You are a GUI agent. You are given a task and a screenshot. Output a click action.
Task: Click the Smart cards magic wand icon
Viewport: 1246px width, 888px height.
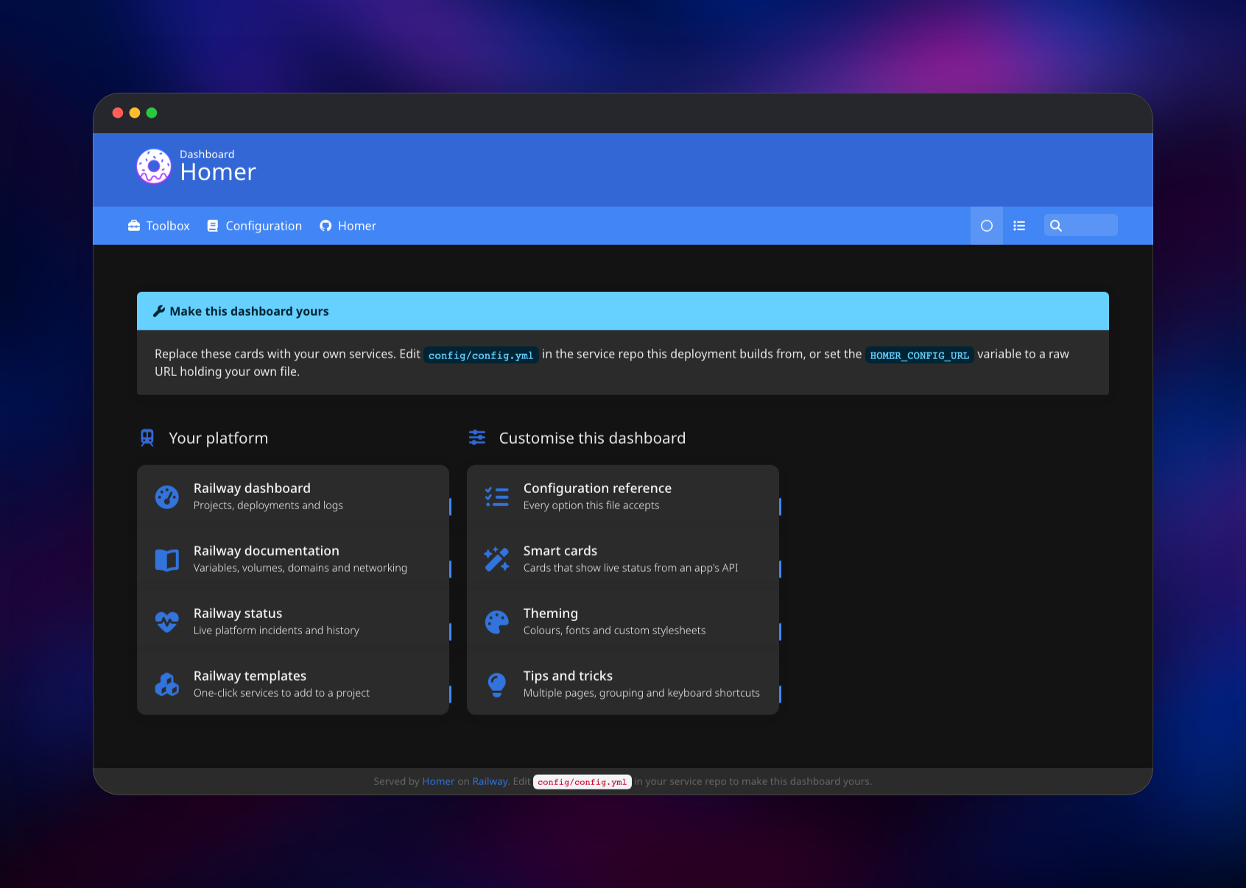[497, 559]
